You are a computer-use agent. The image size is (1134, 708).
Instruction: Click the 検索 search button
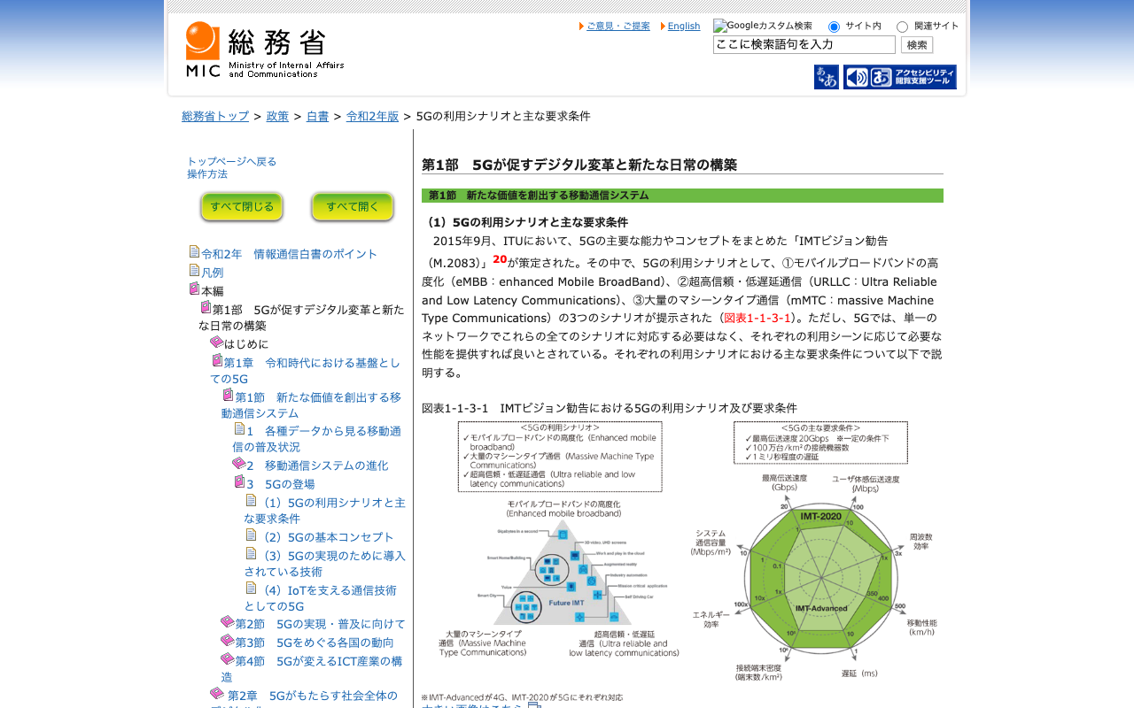click(917, 44)
